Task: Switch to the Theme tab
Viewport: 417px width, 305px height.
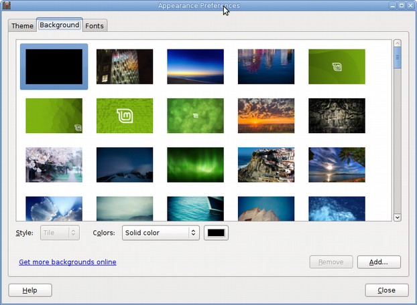Action: tap(22, 25)
